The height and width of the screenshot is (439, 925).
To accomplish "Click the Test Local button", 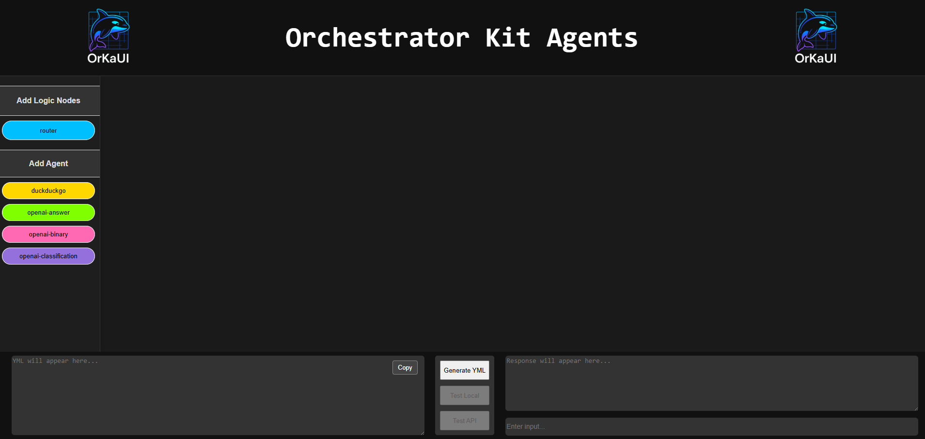I will 465,395.
